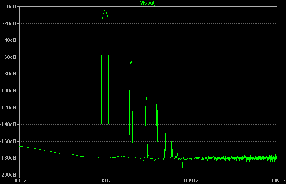Click the second harmonic peak near -63dB
This screenshot has height=184, width=286.
click(x=131, y=60)
